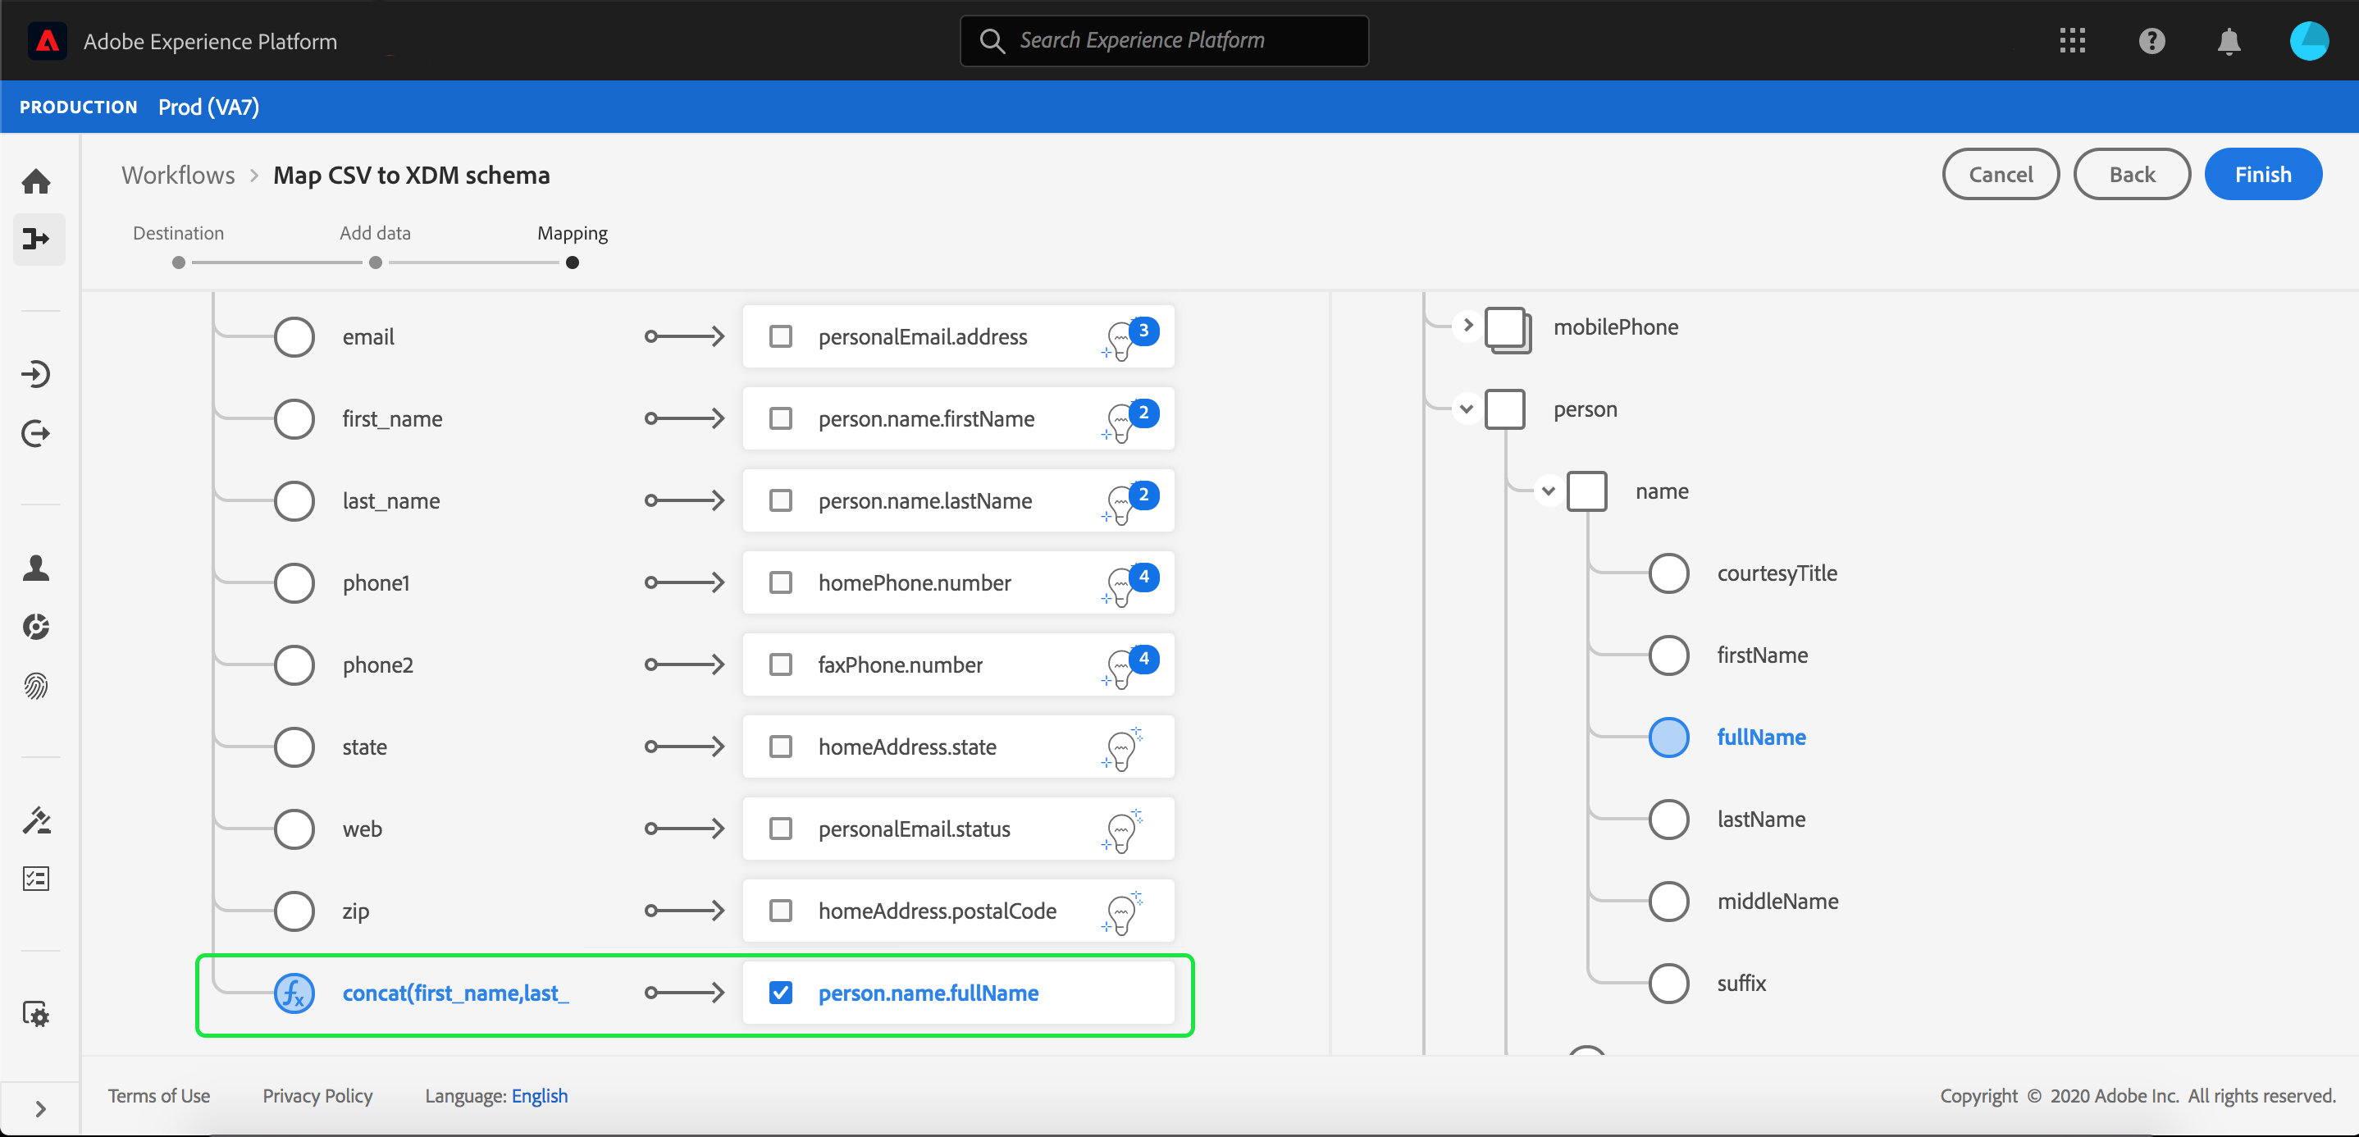
Task: Click mapping suggestions lightbulb for personalEmail.address
Action: pyautogui.click(x=1121, y=340)
